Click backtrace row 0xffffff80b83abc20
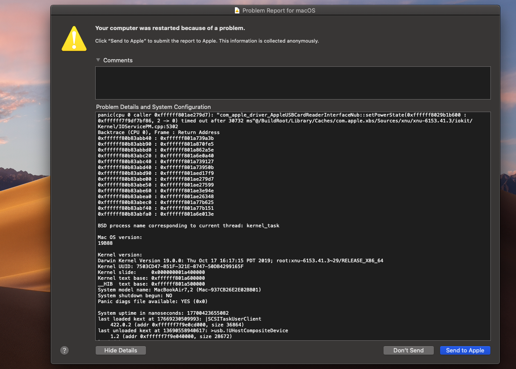Viewport: 516px width, 369px height. [156, 156]
